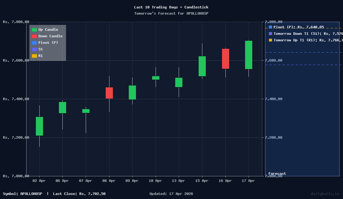
Task: Click the chart title Last 10 Trading Days
Action: (171, 7)
